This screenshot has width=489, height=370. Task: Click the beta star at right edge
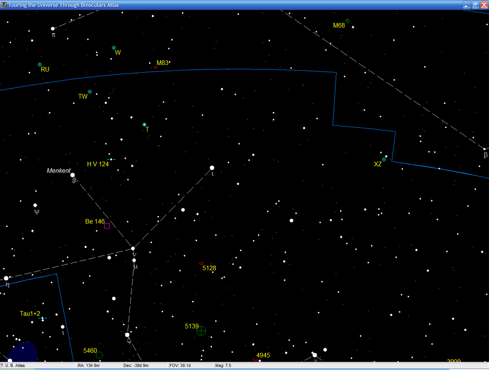tap(484, 149)
